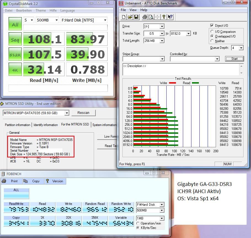Open file with ATTO folder icon
The image size is (251, 238).
tap(130, 17)
